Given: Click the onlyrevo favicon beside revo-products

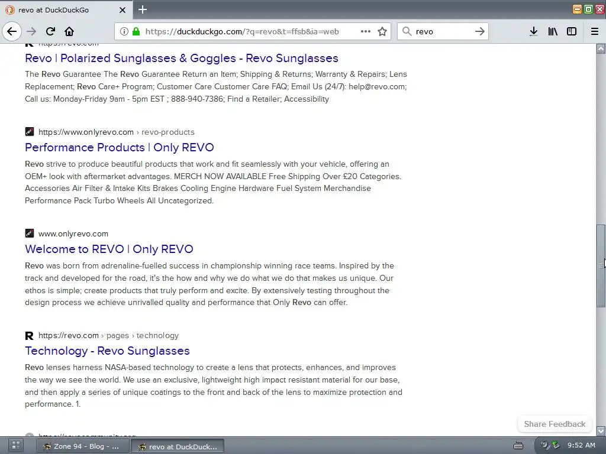Looking at the screenshot, I should tap(30, 132).
